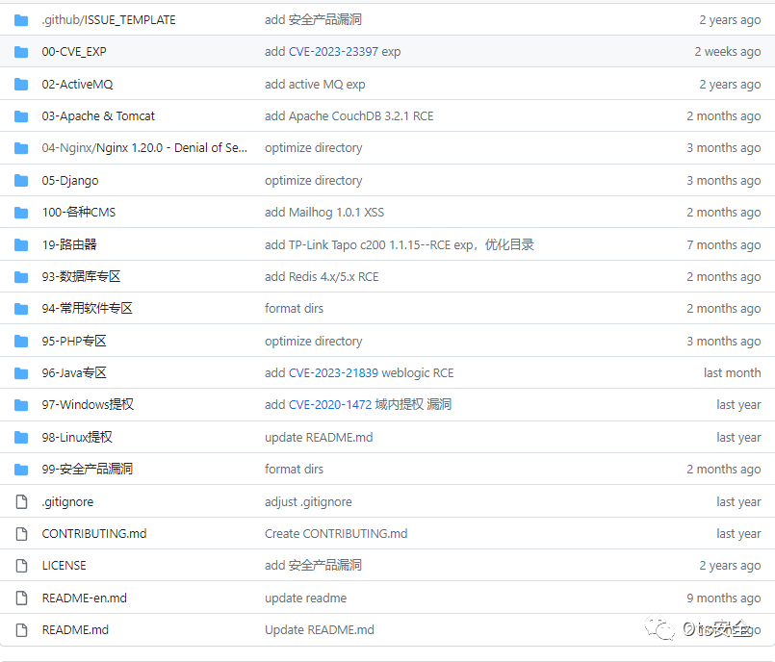Click the folder icon beside .github/ISSUE_TEMPLATE

point(21,20)
